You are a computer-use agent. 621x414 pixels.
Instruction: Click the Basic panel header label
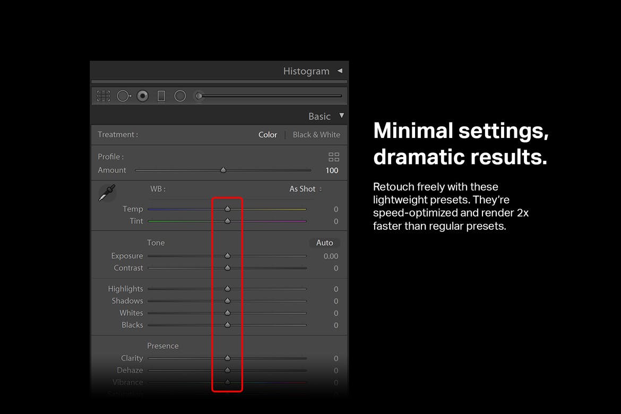coord(319,116)
